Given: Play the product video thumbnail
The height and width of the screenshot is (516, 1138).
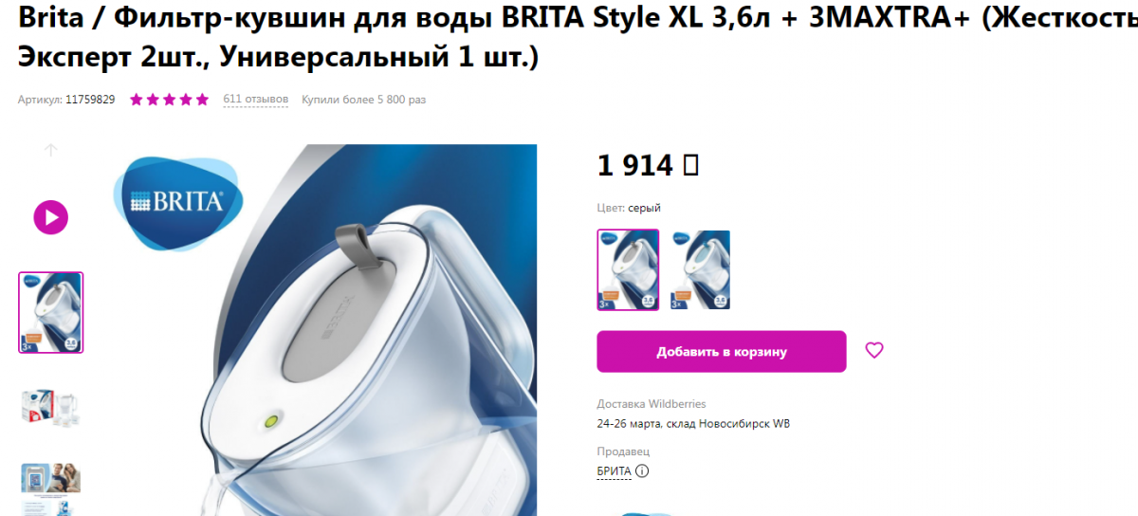Looking at the screenshot, I should click(x=51, y=217).
